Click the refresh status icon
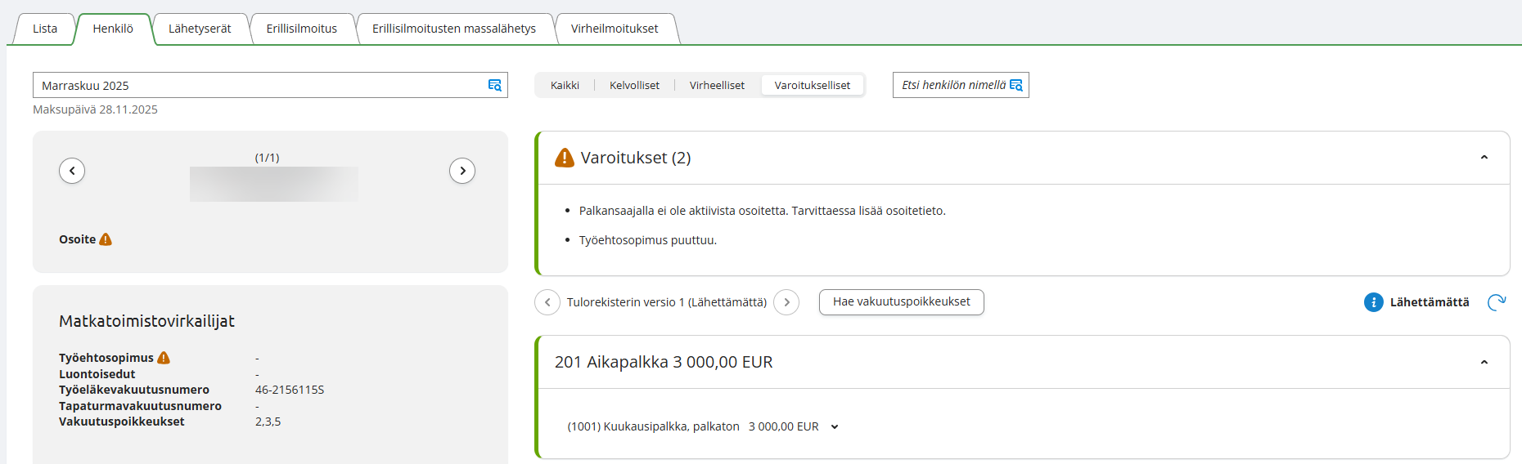 point(1497,302)
